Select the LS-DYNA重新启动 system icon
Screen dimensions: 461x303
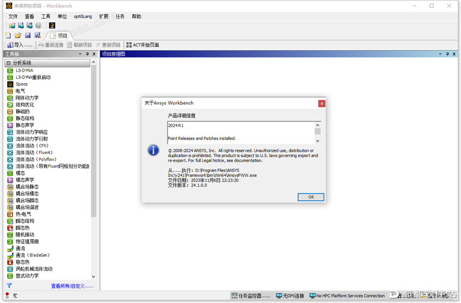pyautogui.click(x=10, y=78)
